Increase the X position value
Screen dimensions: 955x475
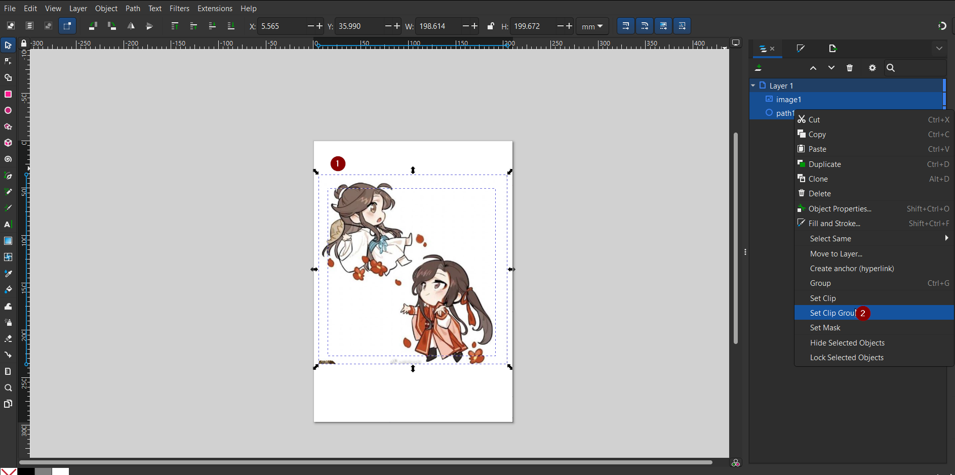point(320,26)
